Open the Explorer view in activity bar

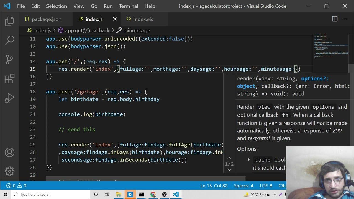coord(9,22)
